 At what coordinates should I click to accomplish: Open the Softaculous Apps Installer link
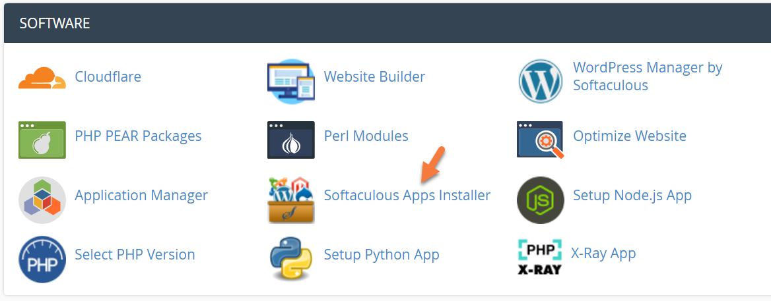[407, 196]
